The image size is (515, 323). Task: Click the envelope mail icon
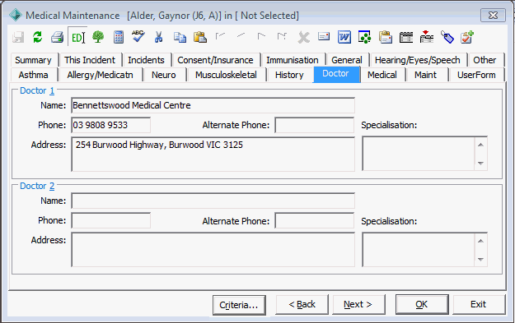(x=324, y=36)
